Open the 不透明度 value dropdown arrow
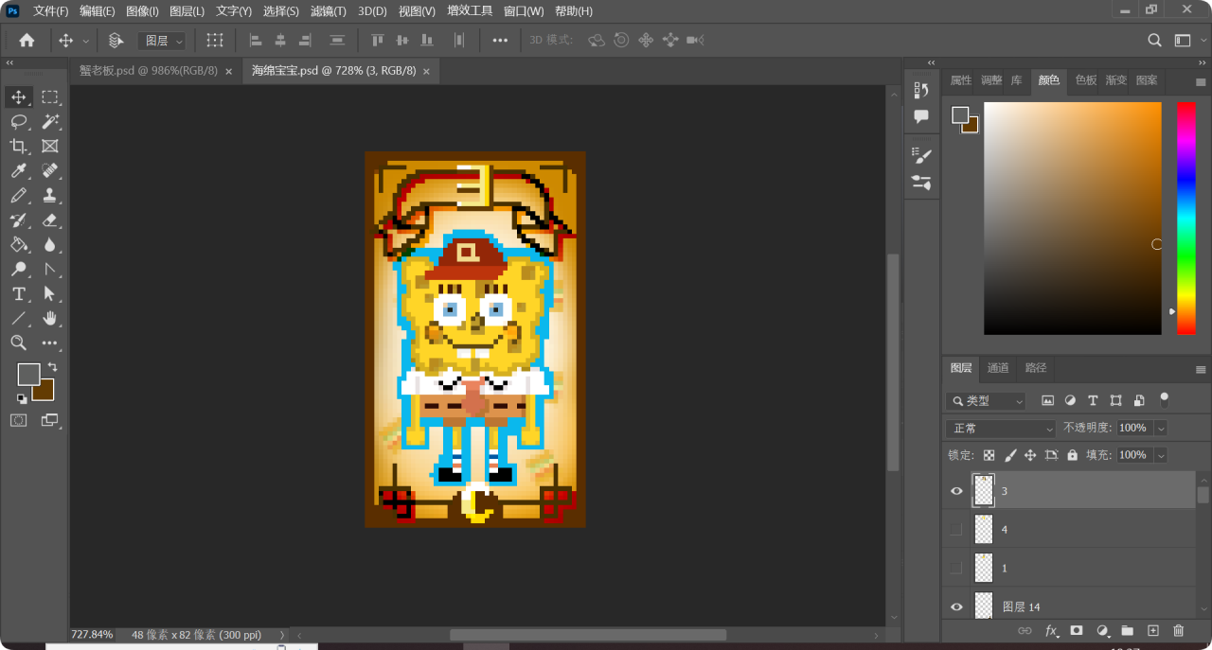 pyautogui.click(x=1161, y=429)
